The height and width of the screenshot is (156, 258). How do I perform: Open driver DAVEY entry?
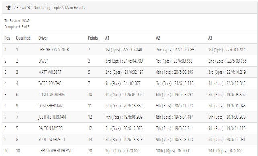(43, 61)
